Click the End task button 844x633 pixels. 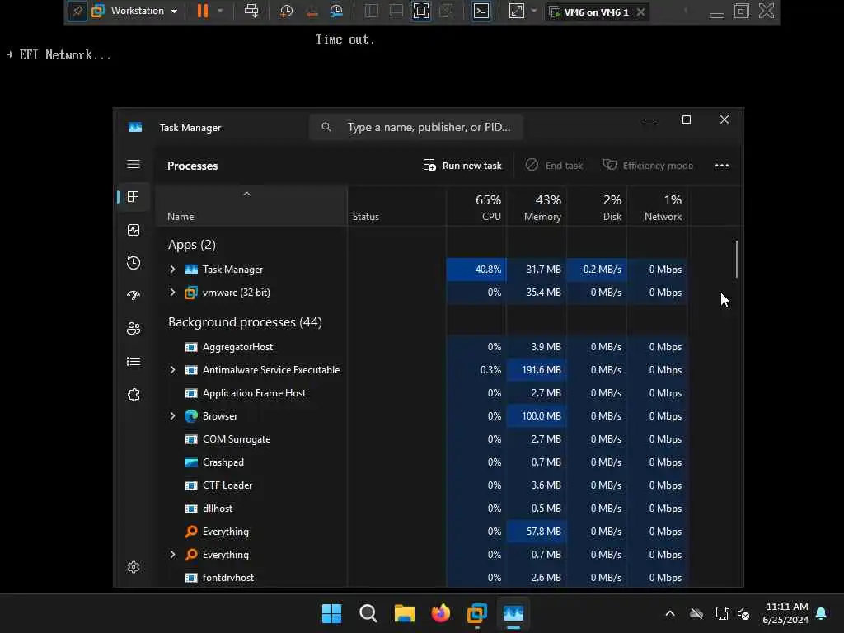click(554, 165)
